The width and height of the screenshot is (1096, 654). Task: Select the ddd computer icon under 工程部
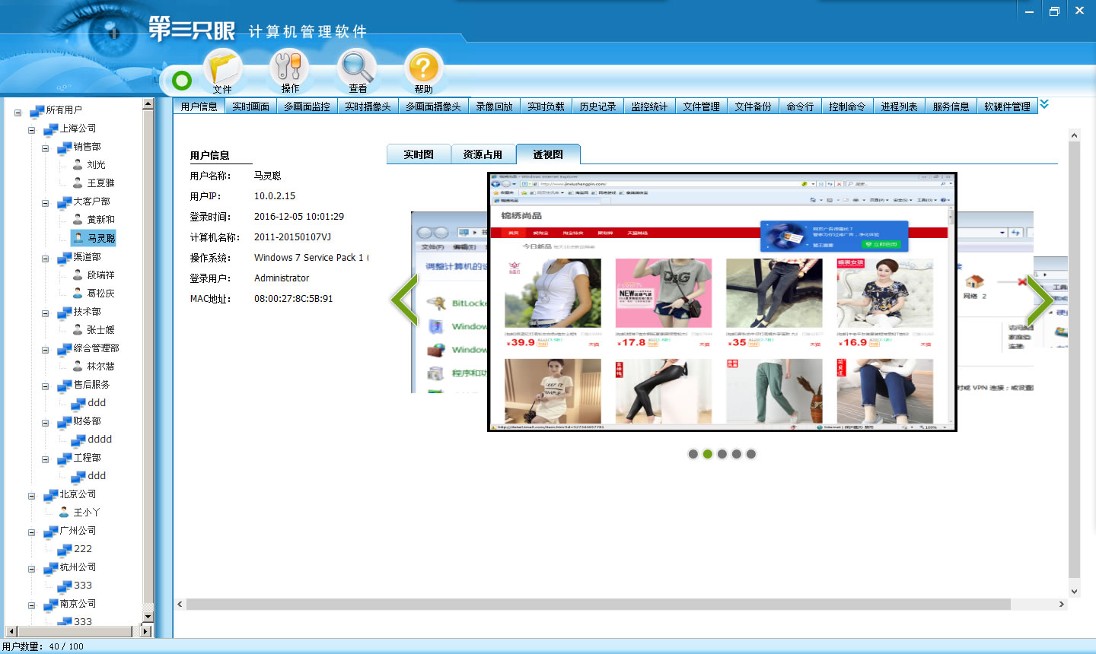coord(78,476)
